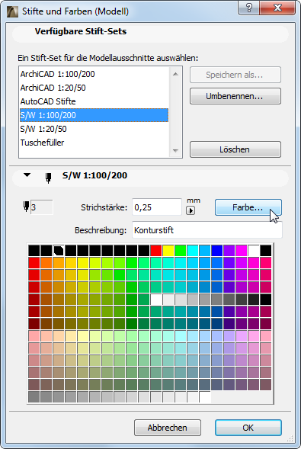Pick the magenta swatch in the top row

pyautogui.click(x=242, y=251)
